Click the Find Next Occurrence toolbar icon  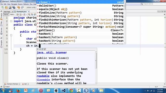coord(35,14)
